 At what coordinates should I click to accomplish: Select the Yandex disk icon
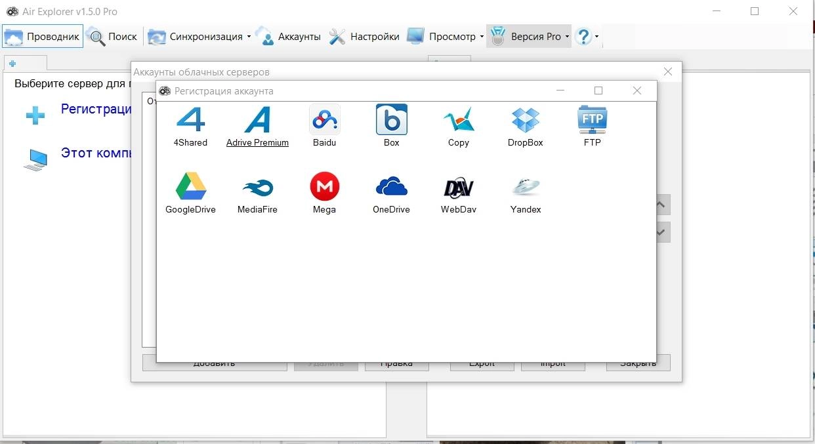pyautogui.click(x=526, y=188)
